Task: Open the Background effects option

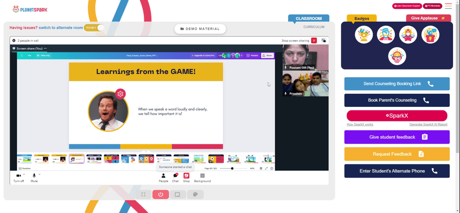Action: click(202, 177)
